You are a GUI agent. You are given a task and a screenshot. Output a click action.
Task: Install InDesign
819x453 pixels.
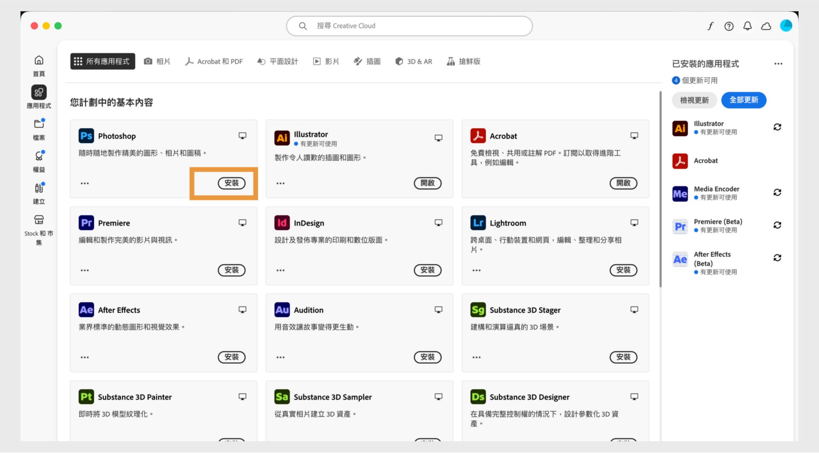point(427,270)
